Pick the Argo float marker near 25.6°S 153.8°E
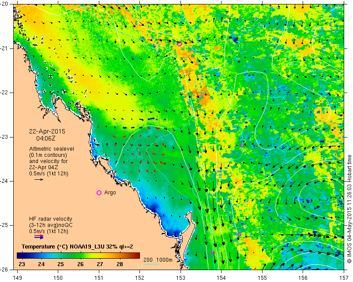This screenshot has height=282, width=353. (x=213, y=253)
